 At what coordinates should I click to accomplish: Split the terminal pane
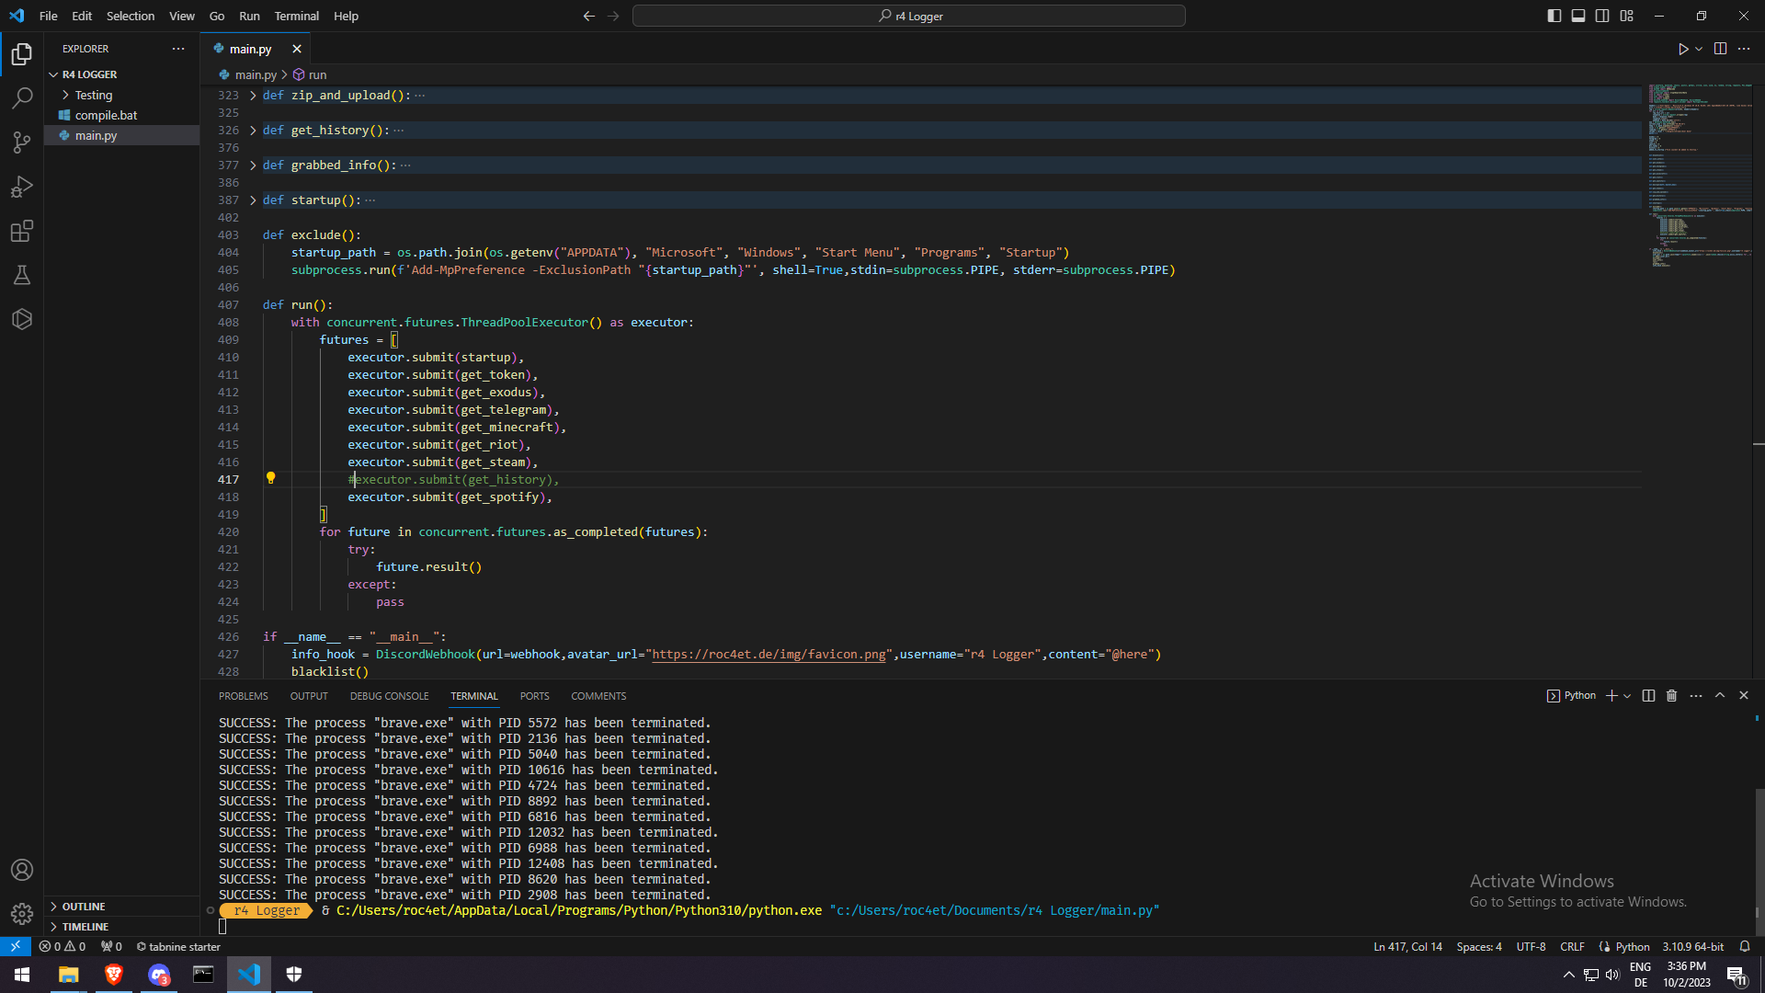click(x=1648, y=696)
